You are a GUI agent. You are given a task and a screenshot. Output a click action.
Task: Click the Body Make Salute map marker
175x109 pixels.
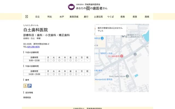pos(127,76)
